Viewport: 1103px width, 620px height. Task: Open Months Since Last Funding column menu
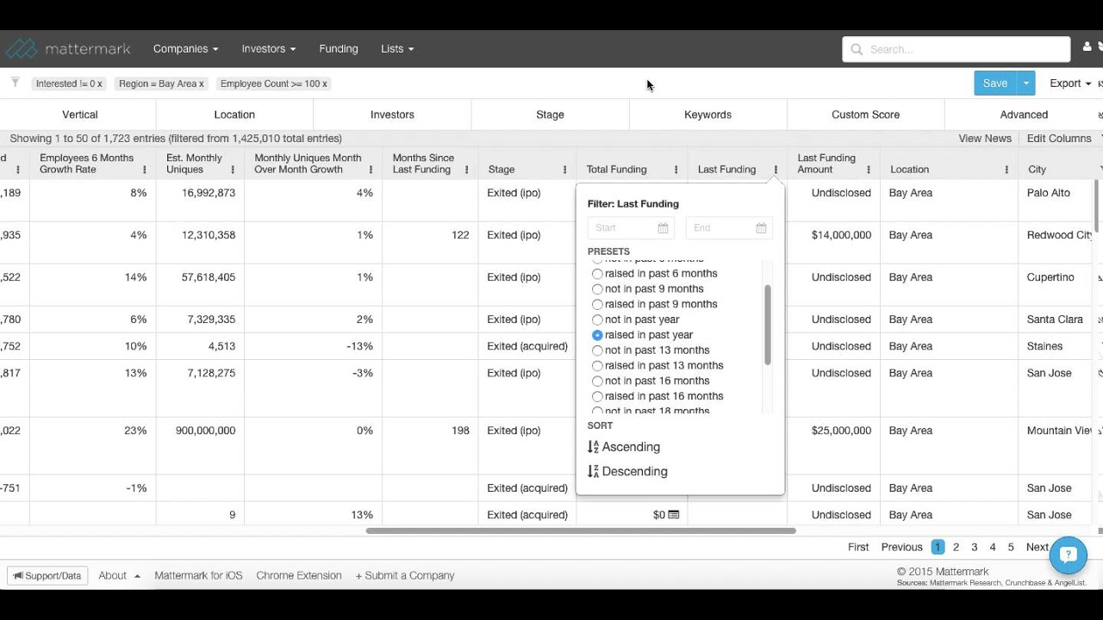tap(466, 170)
